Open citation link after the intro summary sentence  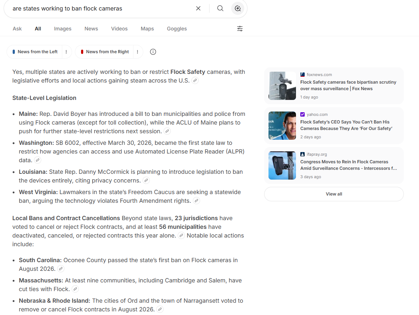[x=195, y=80]
